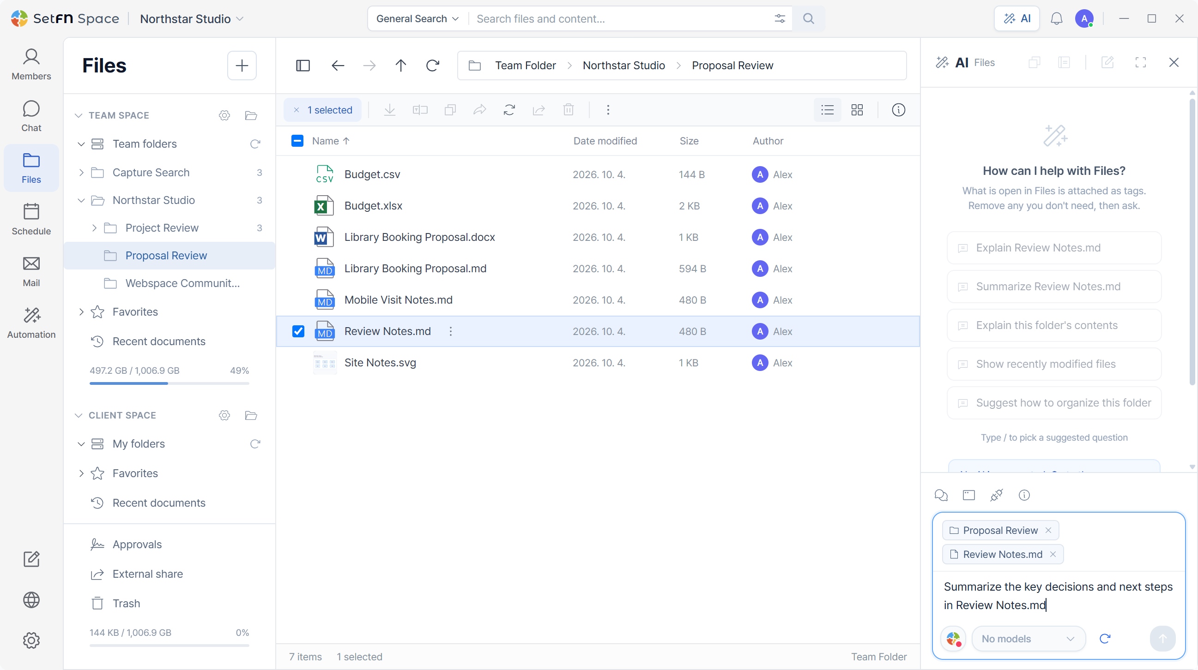Open the Mail sidebar section
This screenshot has height=670, width=1198.
tap(31, 271)
